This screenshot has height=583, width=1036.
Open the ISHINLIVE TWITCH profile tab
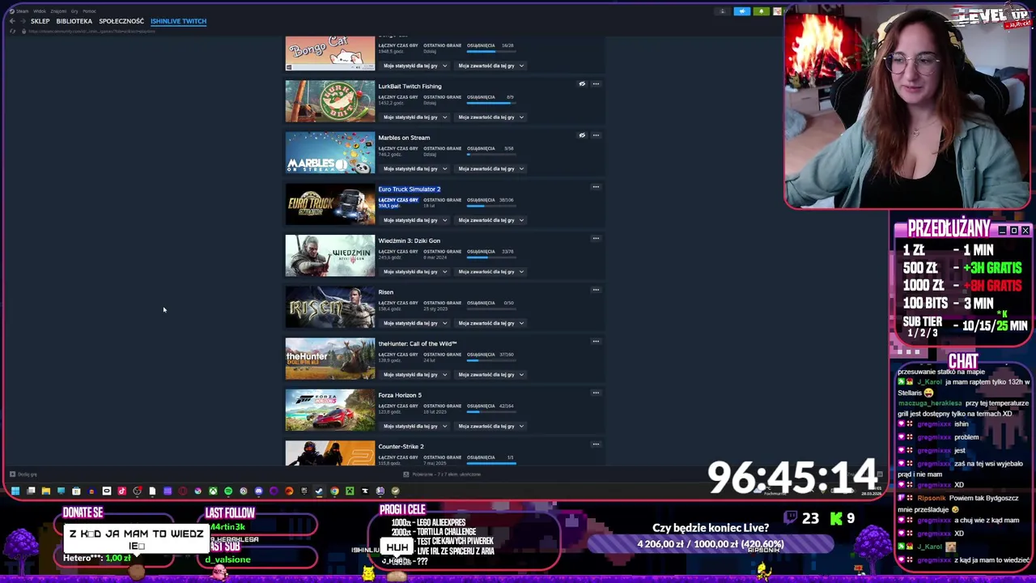[178, 21]
